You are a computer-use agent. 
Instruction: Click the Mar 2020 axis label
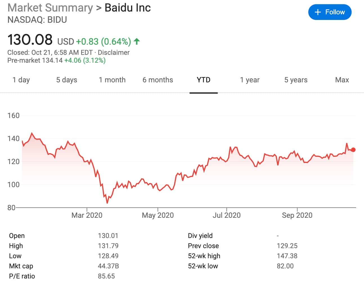coord(87,215)
